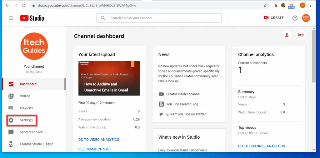Go back with the browser back arrow

coord(7,5)
